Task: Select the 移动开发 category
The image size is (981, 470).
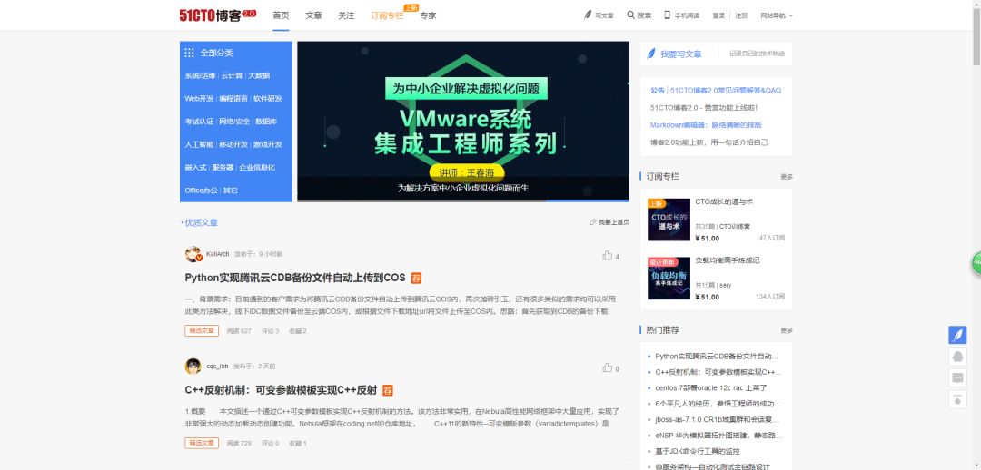Action: point(233,144)
